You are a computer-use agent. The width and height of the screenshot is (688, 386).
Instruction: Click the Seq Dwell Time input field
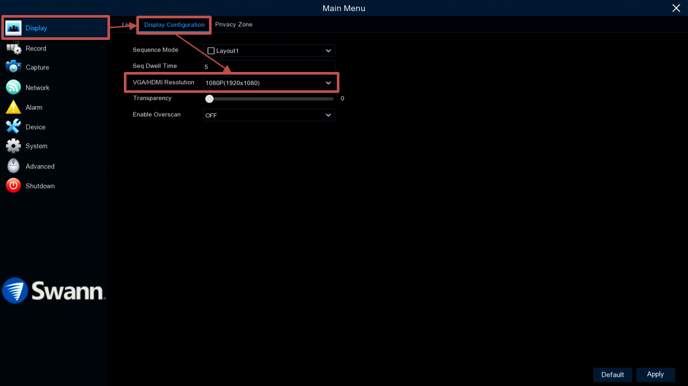[x=269, y=67]
